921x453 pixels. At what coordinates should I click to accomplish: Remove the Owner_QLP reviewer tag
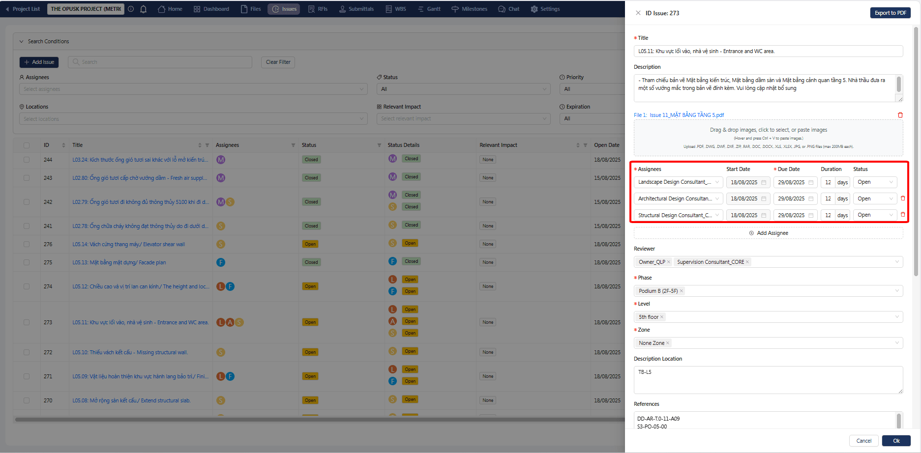tap(669, 262)
